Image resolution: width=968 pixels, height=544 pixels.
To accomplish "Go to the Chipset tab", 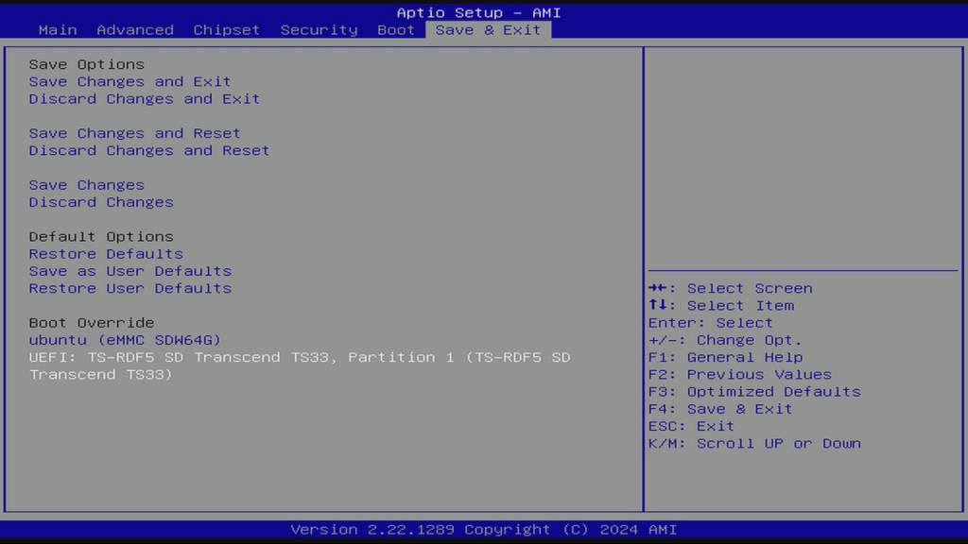I will point(226,29).
